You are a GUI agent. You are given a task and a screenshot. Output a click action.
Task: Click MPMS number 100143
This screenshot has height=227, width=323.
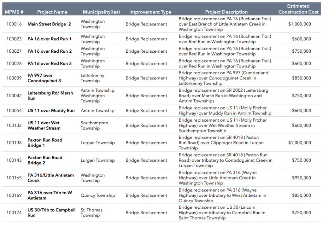click(14, 160)
